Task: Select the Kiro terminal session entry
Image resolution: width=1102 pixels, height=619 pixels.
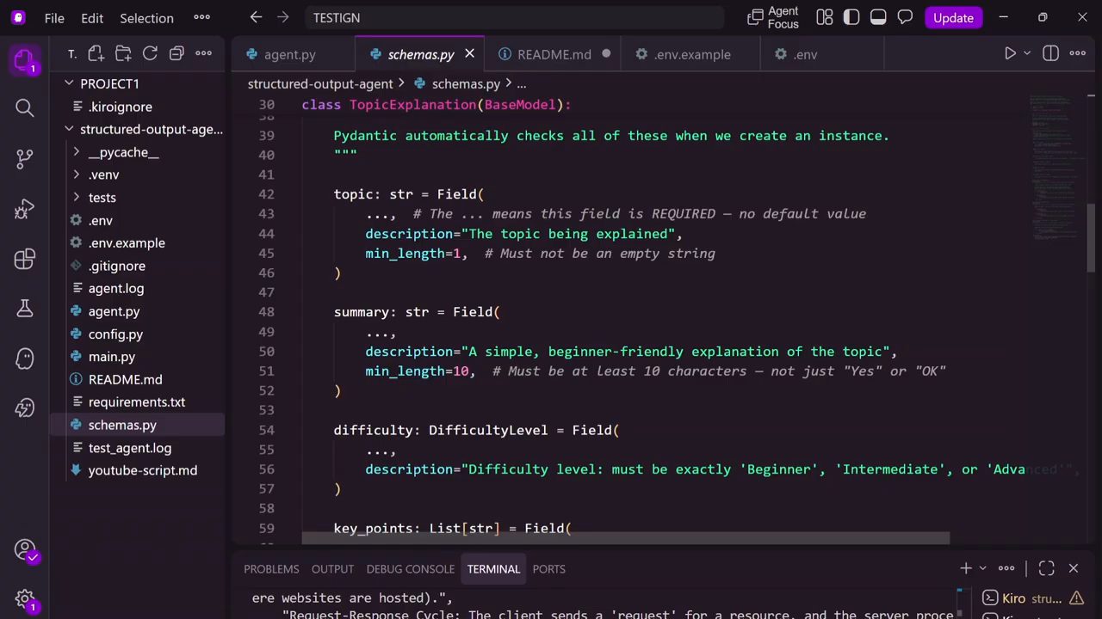Action: [x=1032, y=598]
